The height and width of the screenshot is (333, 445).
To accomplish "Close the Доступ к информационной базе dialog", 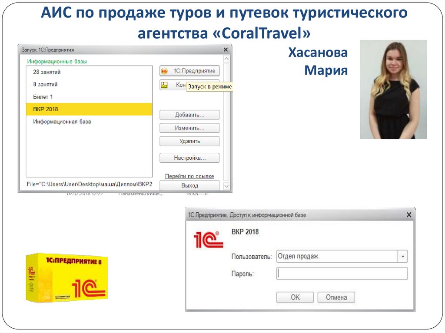I will 409,215.
